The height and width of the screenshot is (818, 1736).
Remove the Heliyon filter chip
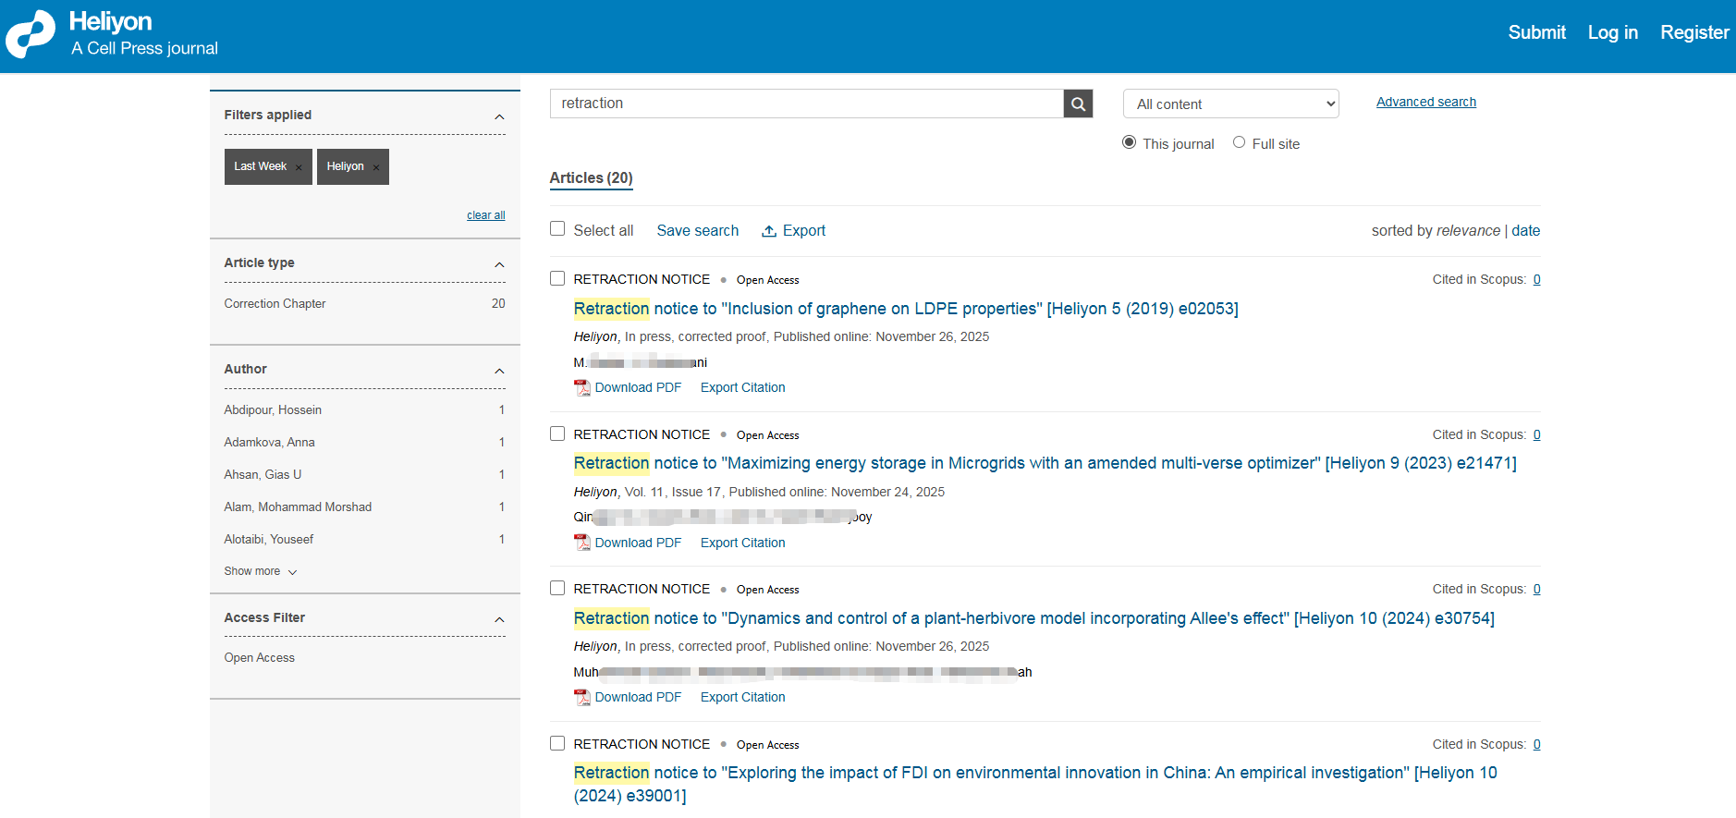click(x=376, y=167)
